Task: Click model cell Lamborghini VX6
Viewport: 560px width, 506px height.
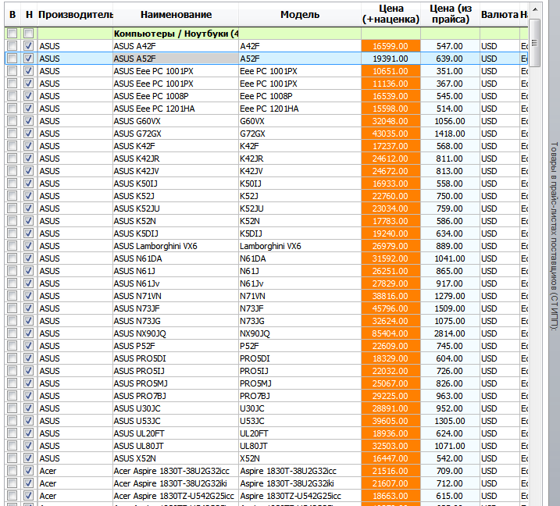Action: coord(300,246)
